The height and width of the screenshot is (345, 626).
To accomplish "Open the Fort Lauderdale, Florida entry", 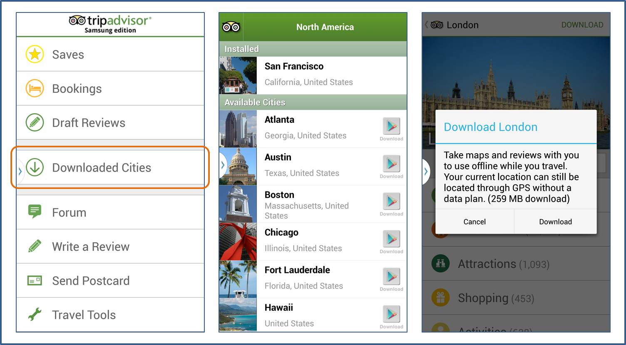I will click(x=313, y=279).
